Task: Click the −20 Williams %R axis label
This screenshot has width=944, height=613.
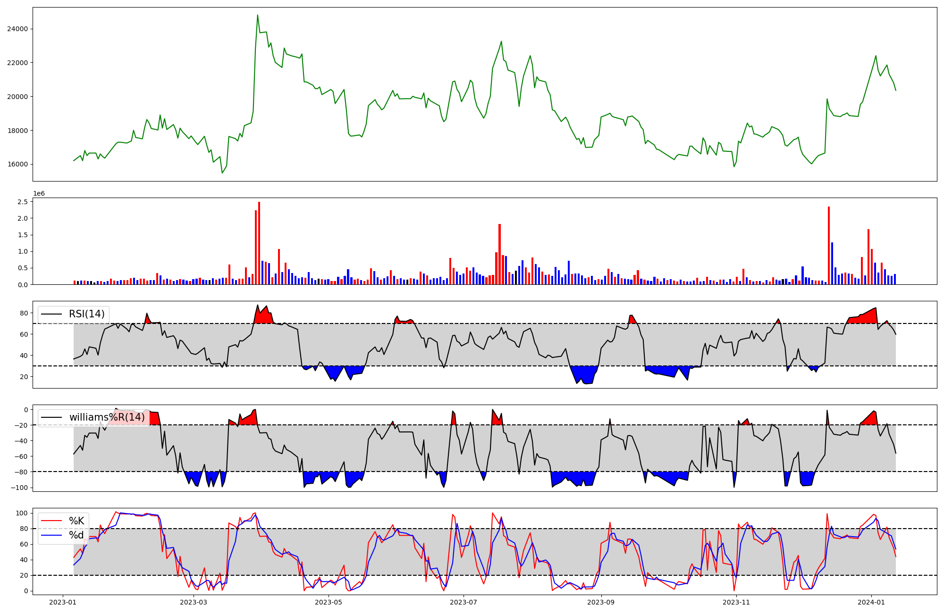Action: point(22,425)
